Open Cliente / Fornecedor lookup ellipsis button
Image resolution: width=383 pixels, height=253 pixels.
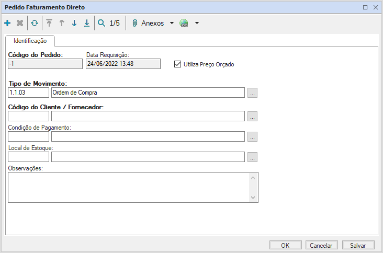252,116
